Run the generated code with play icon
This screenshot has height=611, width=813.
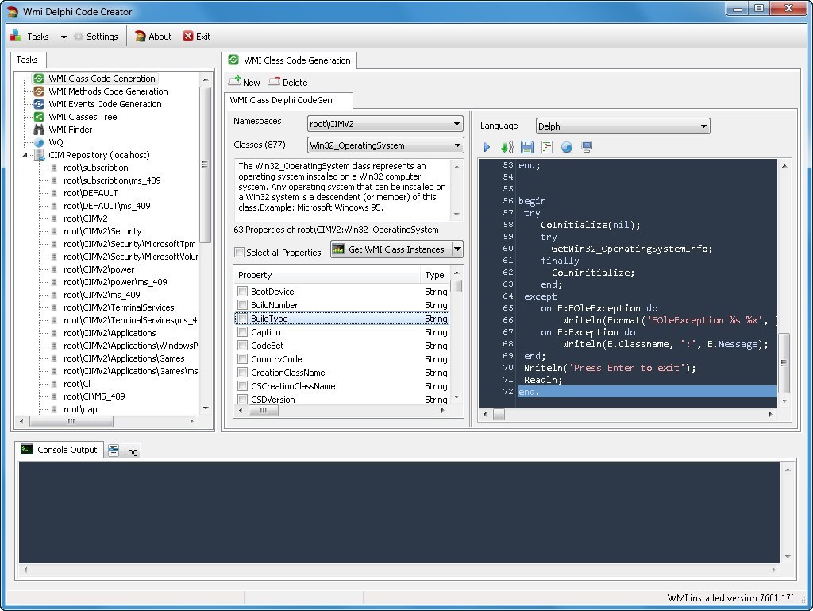tap(487, 147)
